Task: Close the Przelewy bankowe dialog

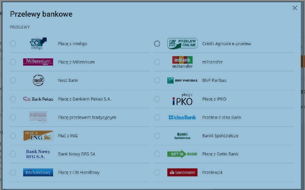Action: click(x=295, y=8)
